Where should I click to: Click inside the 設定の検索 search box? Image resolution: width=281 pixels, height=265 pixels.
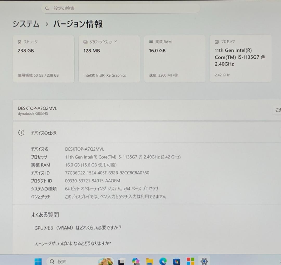point(120,8)
